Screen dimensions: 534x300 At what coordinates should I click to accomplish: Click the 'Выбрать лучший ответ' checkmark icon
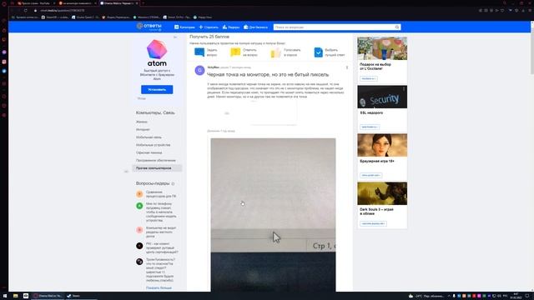[x=318, y=52]
